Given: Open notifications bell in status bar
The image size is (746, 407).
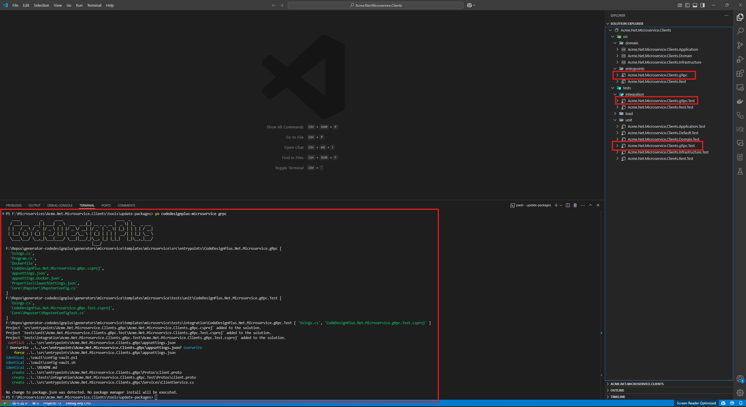Looking at the screenshot, I should pyautogui.click(x=741, y=403).
